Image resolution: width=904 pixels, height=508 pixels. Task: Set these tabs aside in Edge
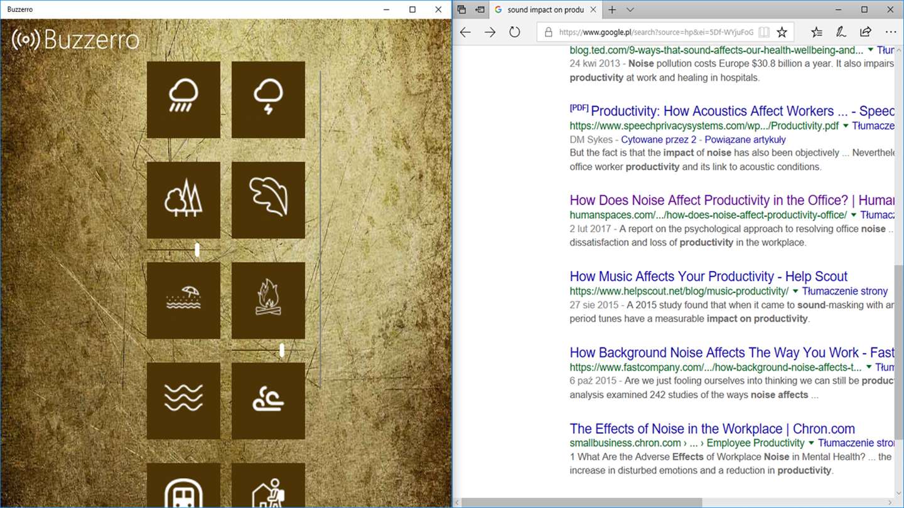click(480, 9)
